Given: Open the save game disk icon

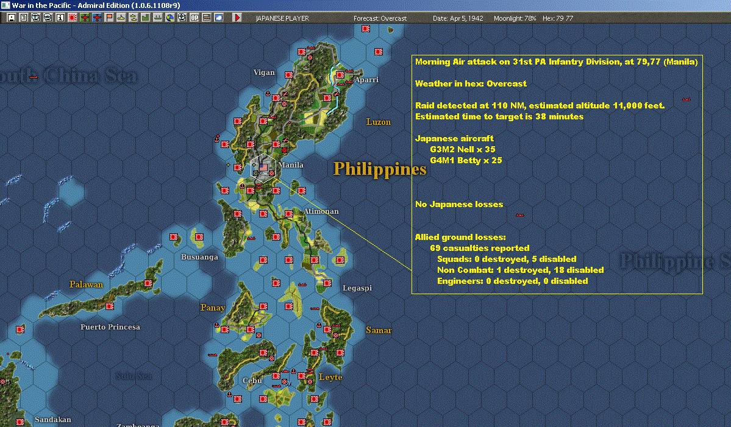Looking at the screenshot, I should [x=12, y=18].
